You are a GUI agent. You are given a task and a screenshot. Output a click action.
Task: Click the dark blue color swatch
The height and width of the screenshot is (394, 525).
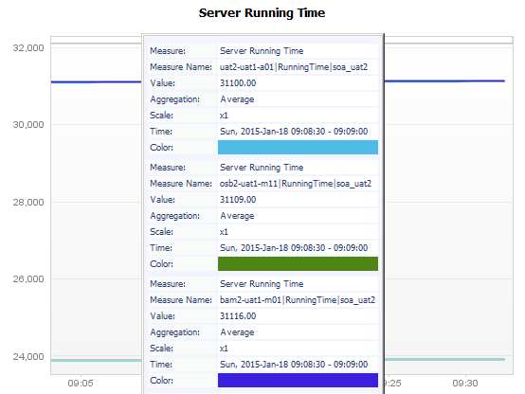[x=298, y=381]
